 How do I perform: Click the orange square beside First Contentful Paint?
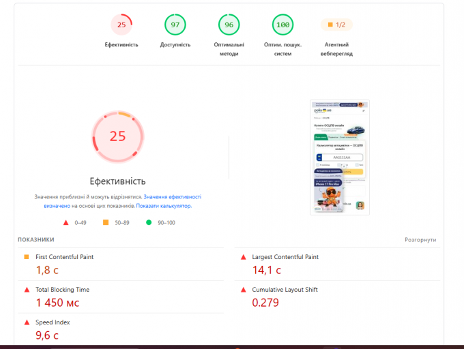(x=27, y=257)
